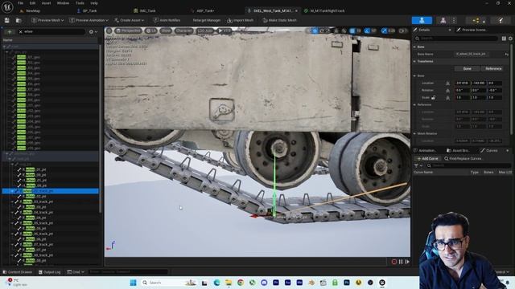The width and height of the screenshot is (515, 289).
Task: Open the Asset menu
Action: [47, 3]
